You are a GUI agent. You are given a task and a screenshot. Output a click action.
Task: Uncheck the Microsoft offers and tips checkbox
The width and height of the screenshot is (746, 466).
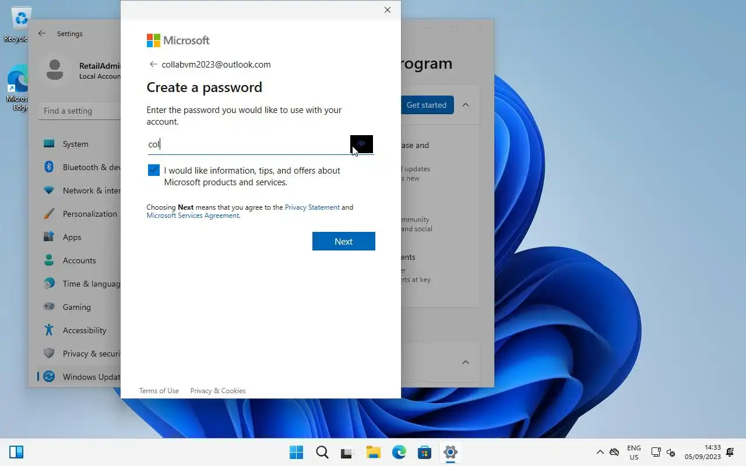coord(154,170)
